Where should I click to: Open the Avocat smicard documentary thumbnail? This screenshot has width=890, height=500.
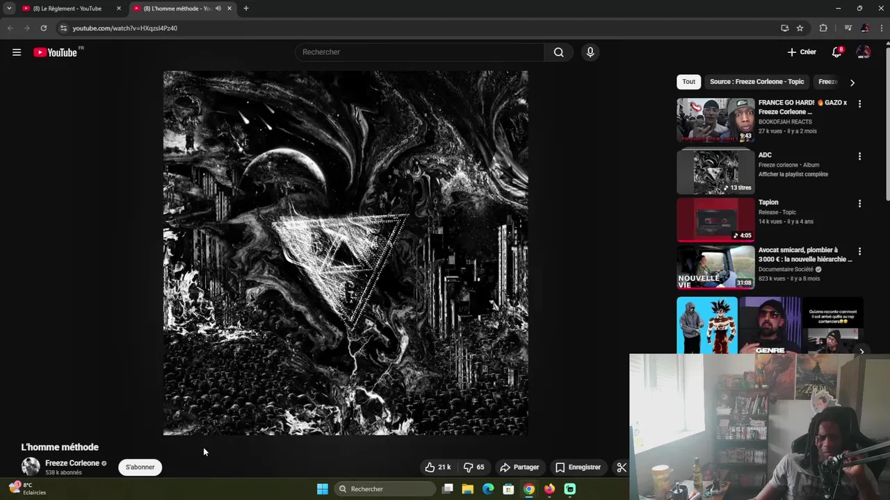(715, 267)
